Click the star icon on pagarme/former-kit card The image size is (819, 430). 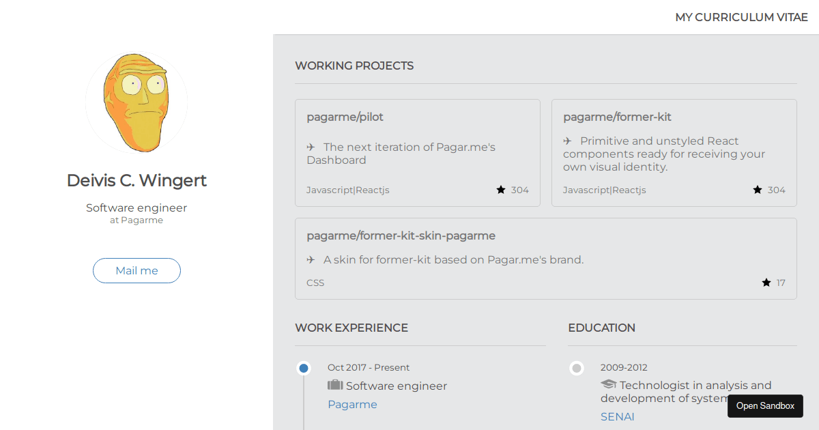coord(758,190)
